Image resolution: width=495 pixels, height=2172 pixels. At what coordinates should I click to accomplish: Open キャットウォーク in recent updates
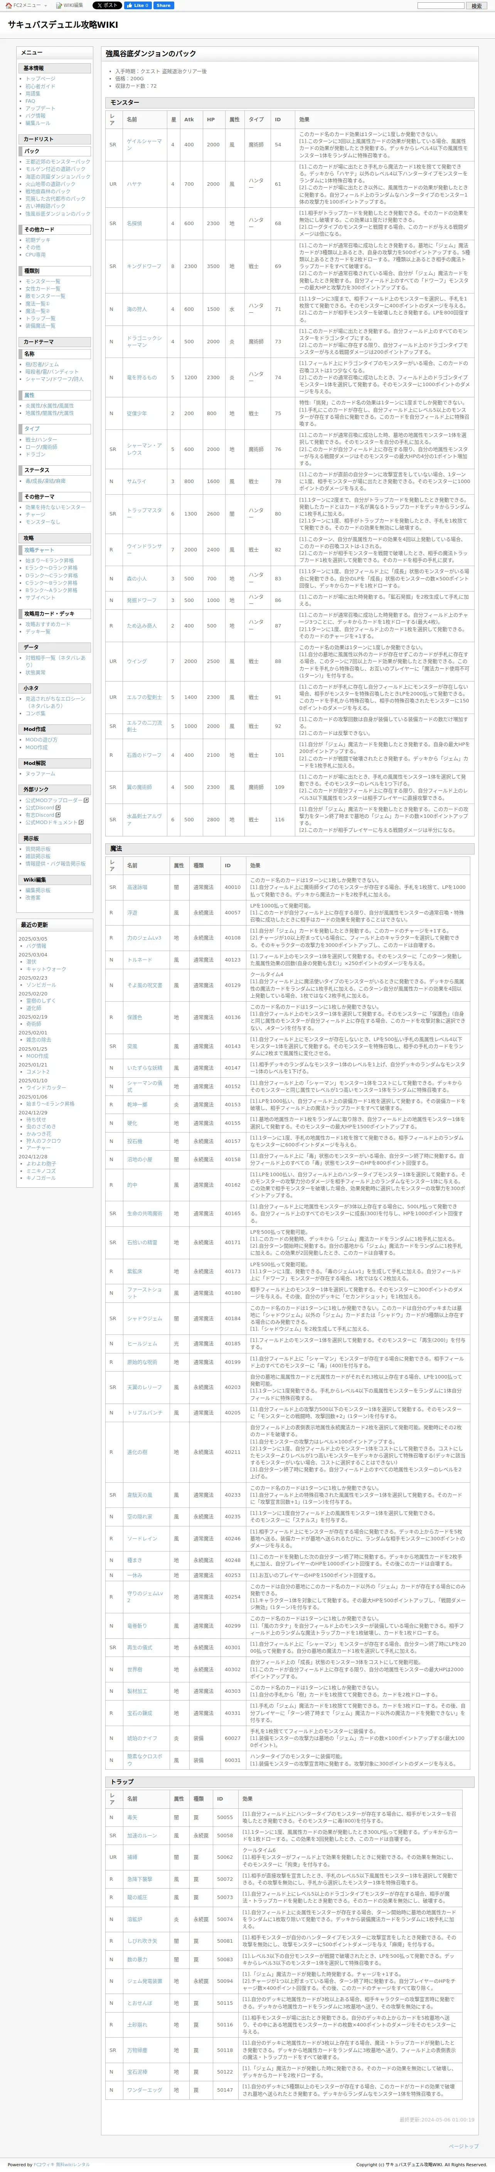point(46,969)
